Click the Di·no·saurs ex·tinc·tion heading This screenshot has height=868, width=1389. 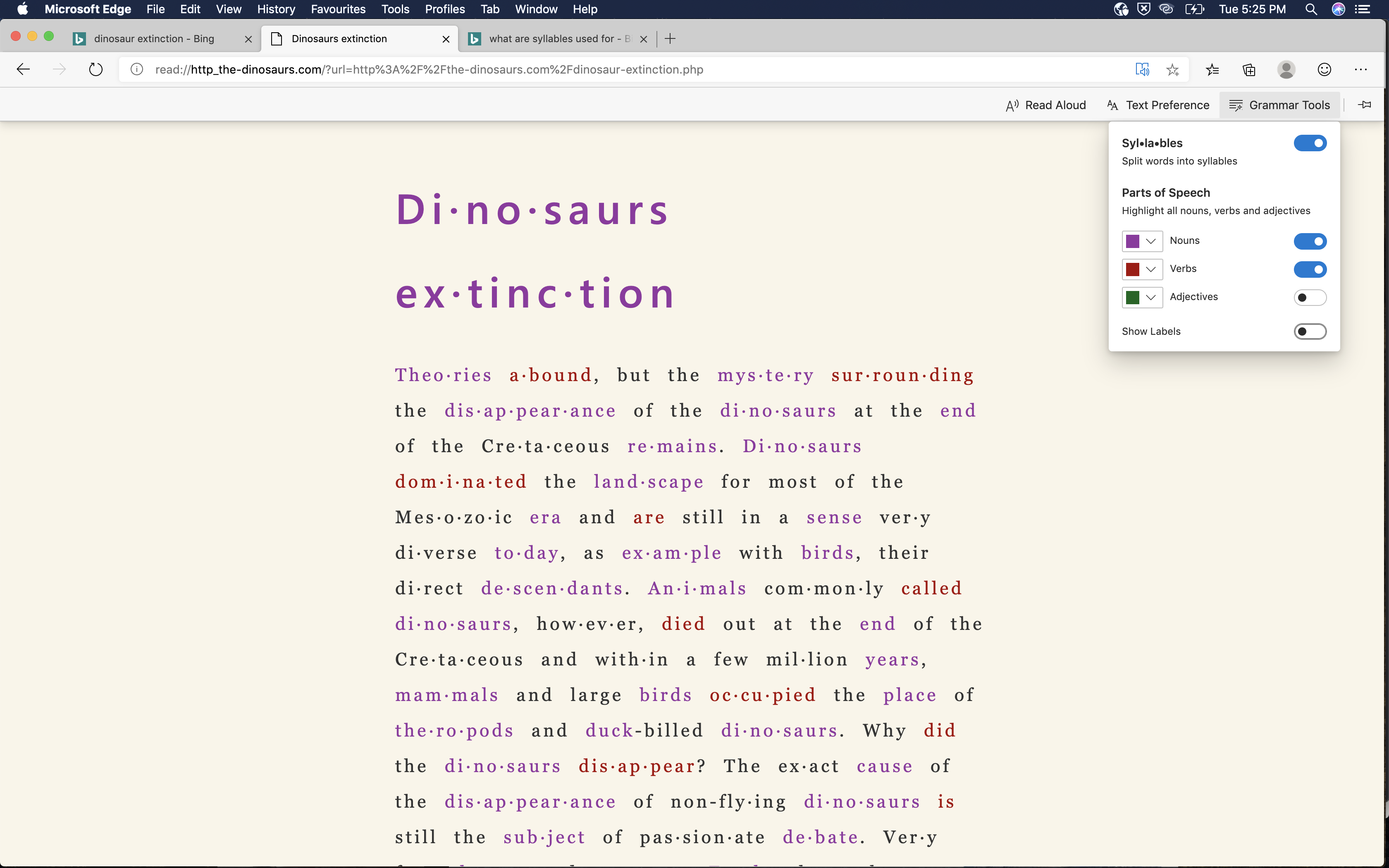535,251
